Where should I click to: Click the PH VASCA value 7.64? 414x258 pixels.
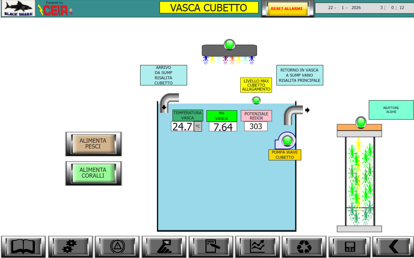pos(223,127)
